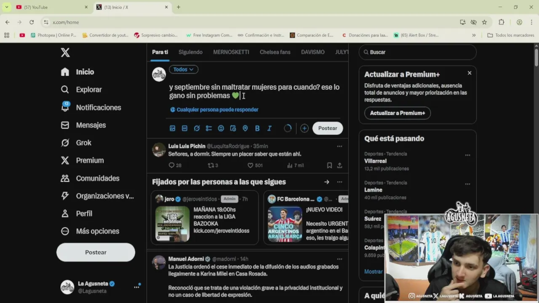
Task: Bookmark this page with star icon
Action: coord(484,22)
